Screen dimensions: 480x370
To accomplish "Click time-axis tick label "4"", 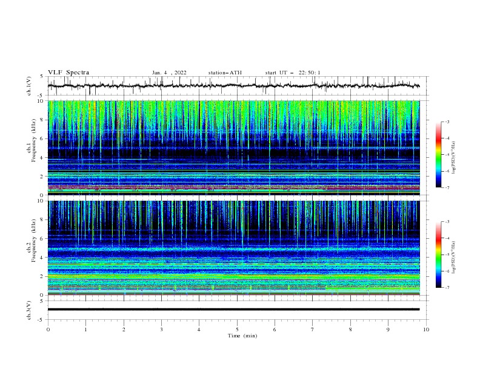I will point(199,329).
